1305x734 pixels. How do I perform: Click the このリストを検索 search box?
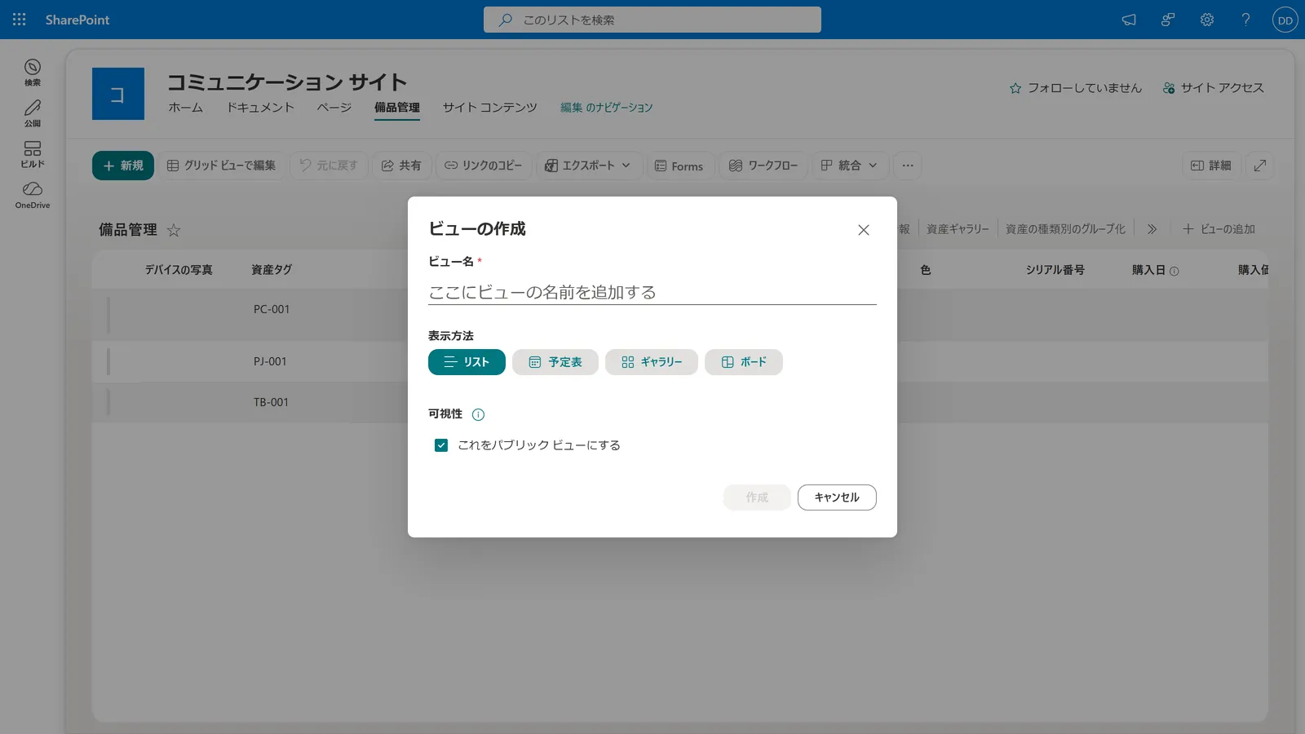652,20
